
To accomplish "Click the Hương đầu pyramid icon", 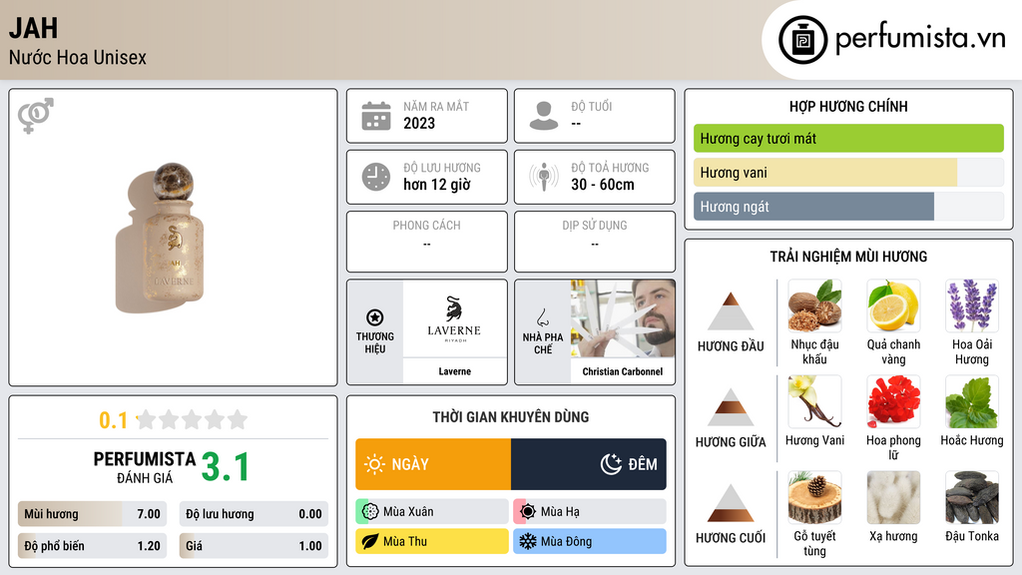I will pyautogui.click(x=731, y=311).
